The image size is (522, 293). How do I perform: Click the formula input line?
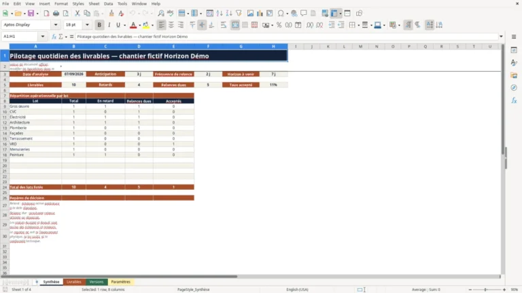[286, 37]
